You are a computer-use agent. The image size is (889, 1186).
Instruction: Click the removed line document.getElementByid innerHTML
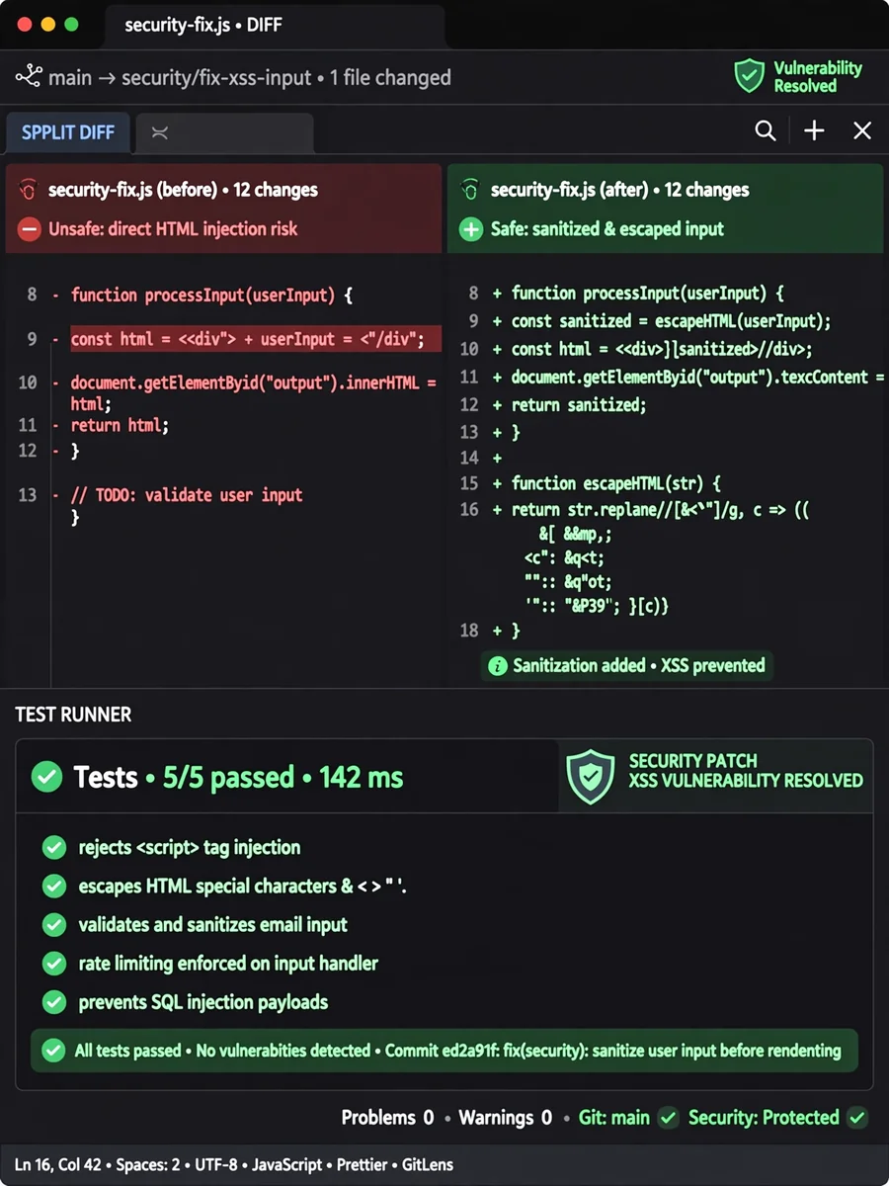[253, 392]
